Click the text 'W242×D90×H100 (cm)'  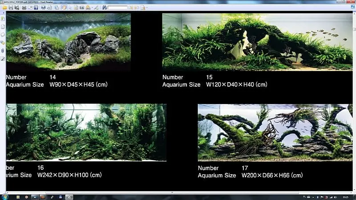click(x=69, y=175)
